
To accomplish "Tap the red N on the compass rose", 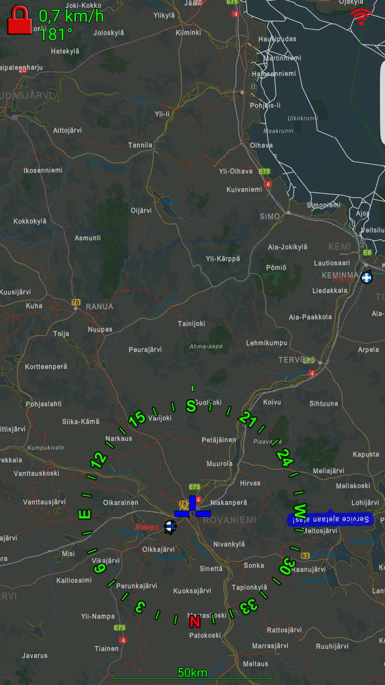I will point(195,622).
